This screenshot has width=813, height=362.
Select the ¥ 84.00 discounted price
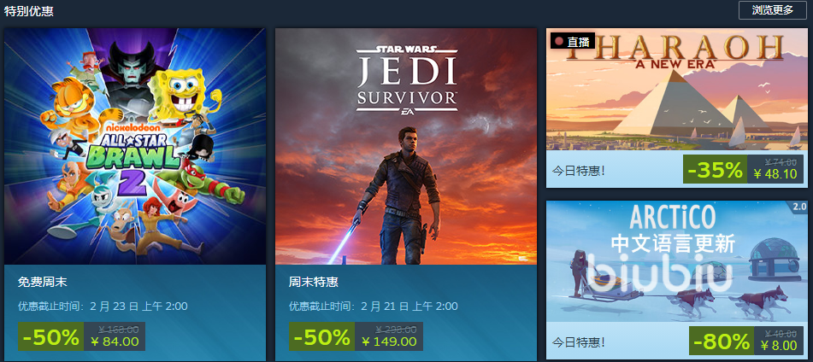(x=115, y=342)
